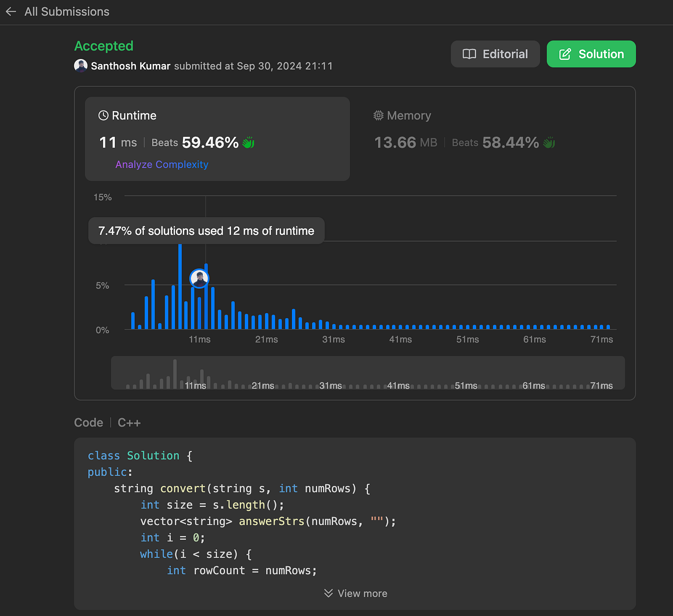Click Santhosh Kumar's small profile avatar

tap(81, 66)
